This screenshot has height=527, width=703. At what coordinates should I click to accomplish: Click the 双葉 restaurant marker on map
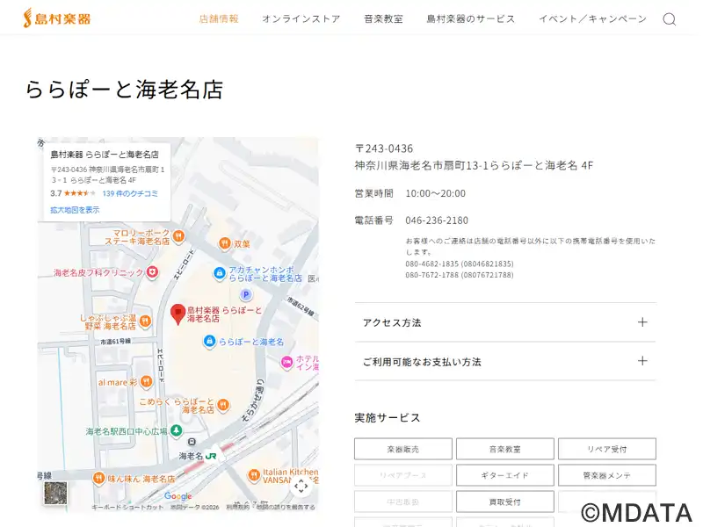pos(225,243)
